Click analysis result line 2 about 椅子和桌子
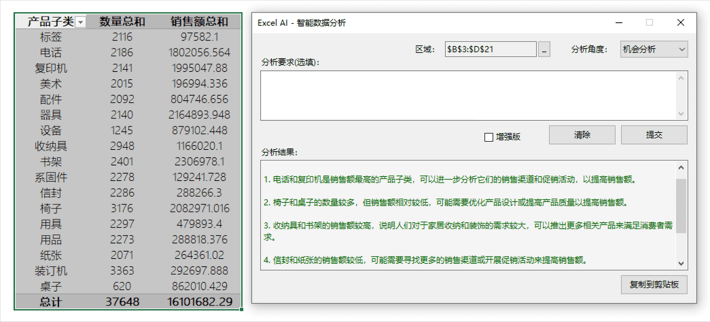Image resolution: width=710 pixels, height=322 pixels. tap(446, 202)
